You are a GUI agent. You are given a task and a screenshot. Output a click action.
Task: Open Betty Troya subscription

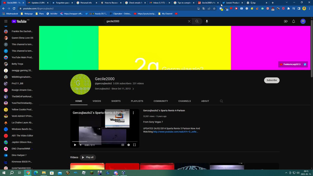coord(17,64)
